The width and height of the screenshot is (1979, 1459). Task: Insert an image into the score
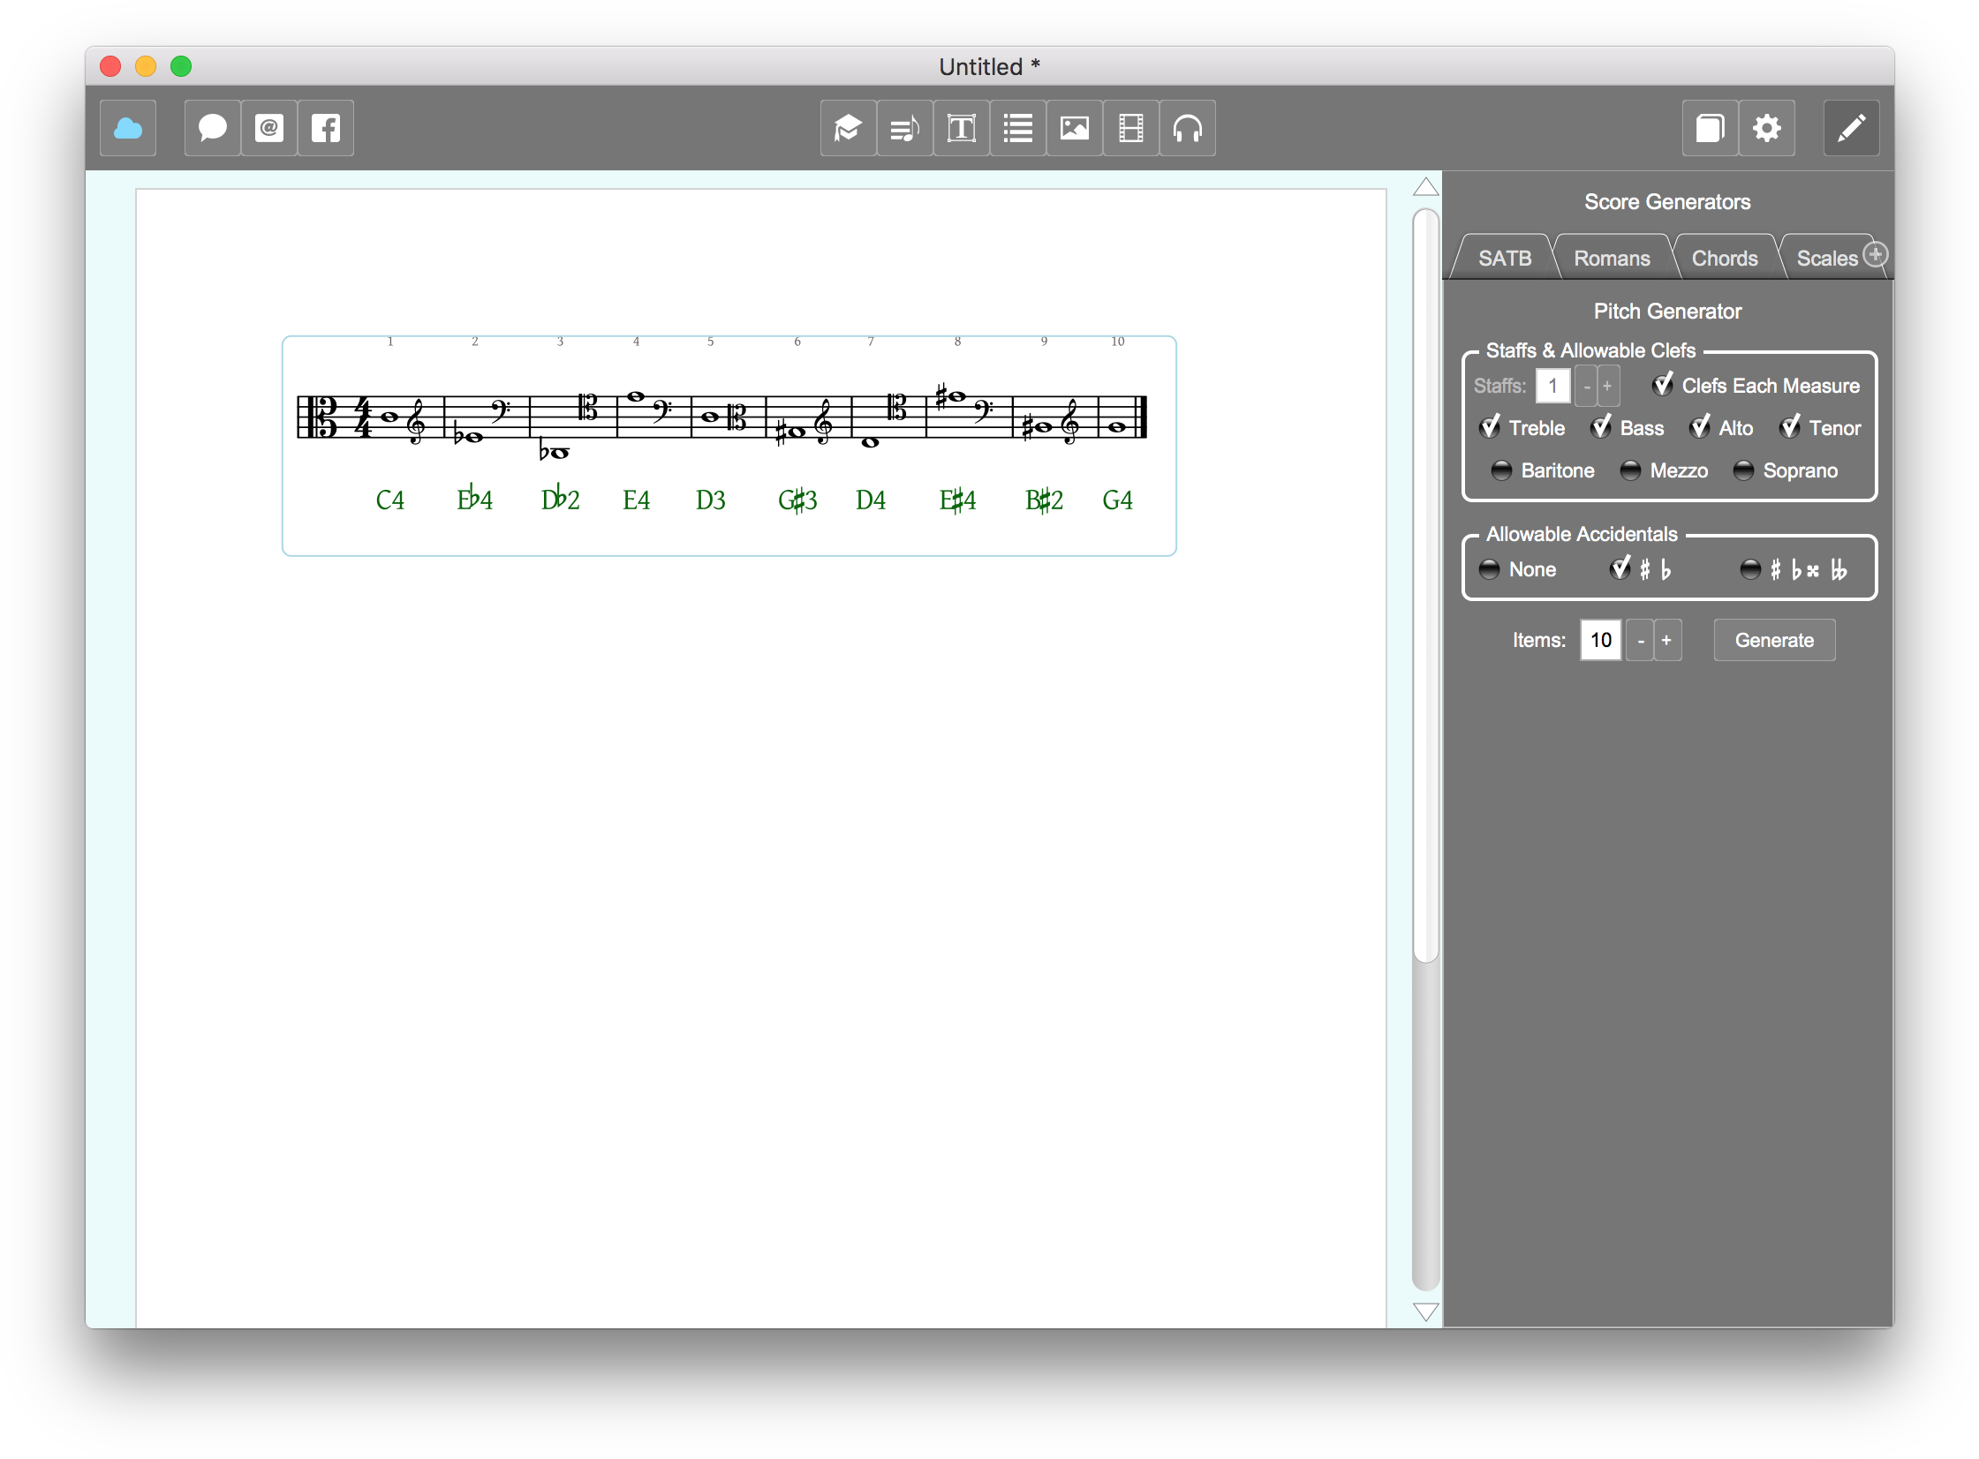(x=1074, y=128)
